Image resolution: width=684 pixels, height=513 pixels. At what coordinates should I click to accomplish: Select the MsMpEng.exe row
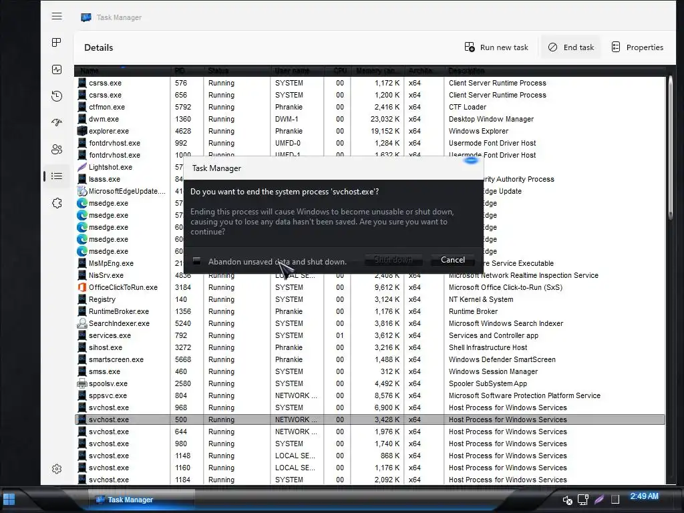(130, 263)
